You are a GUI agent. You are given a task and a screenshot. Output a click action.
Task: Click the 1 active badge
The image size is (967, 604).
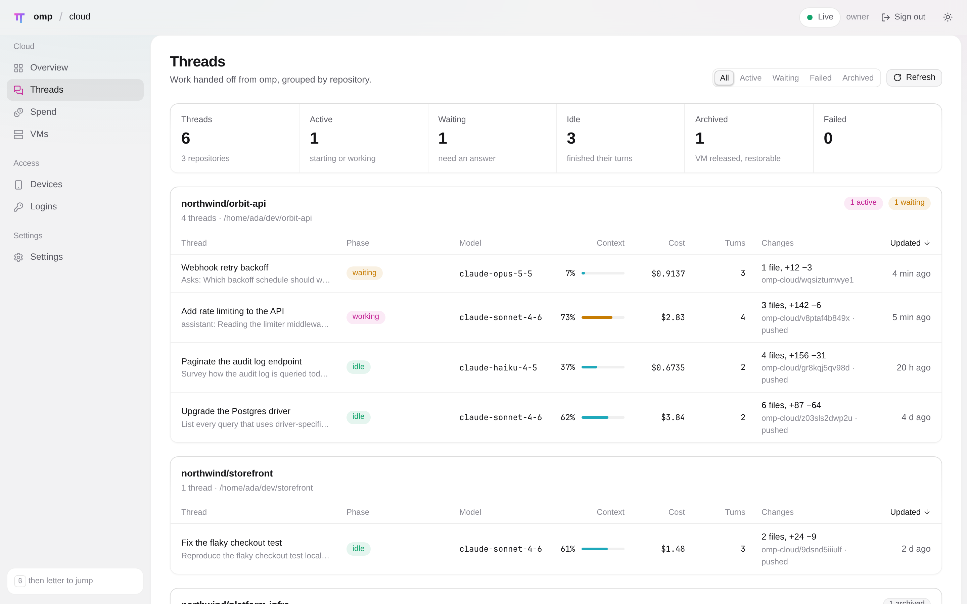(x=863, y=203)
